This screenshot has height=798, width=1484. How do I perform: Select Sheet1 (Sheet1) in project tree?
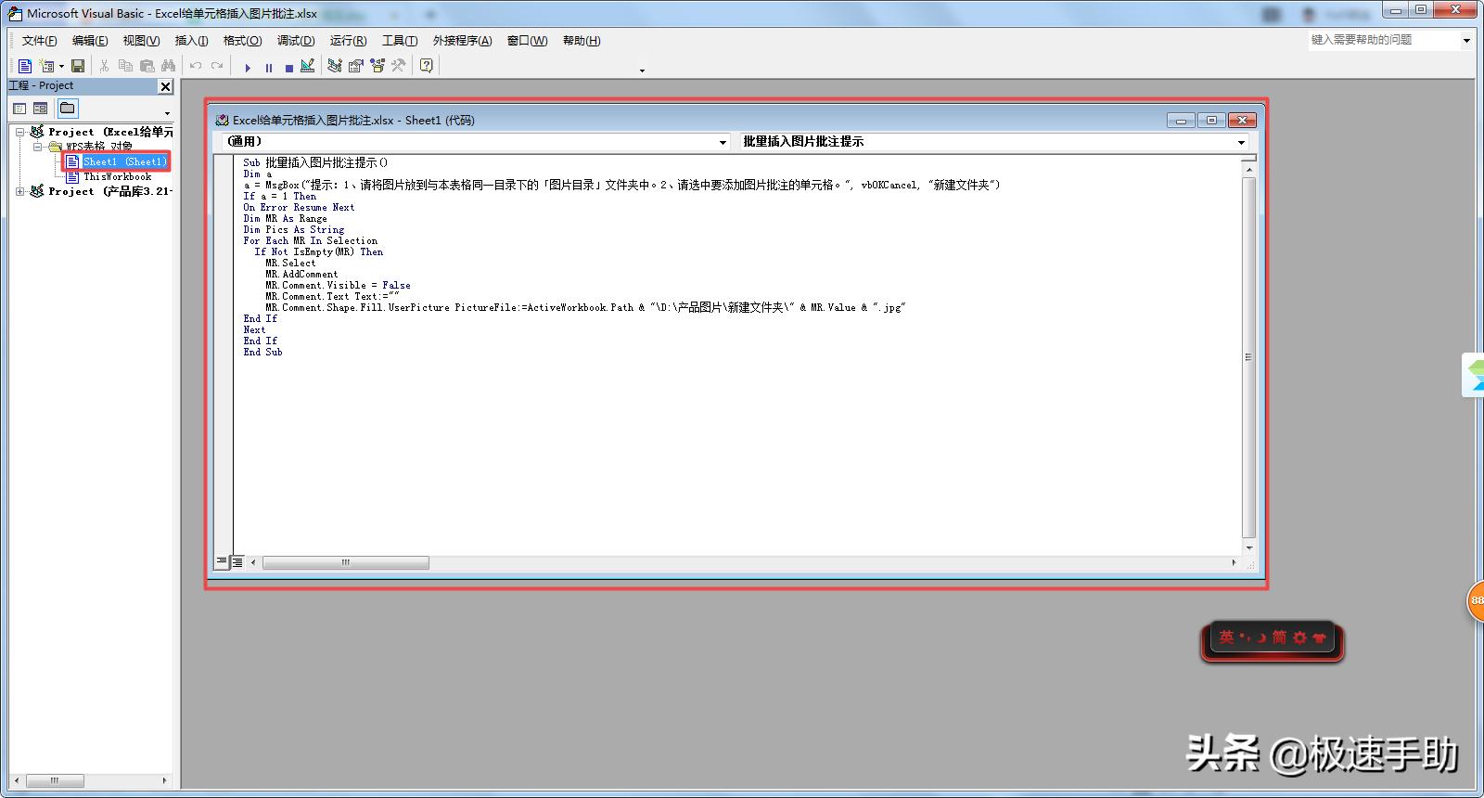(x=124, y=161)
